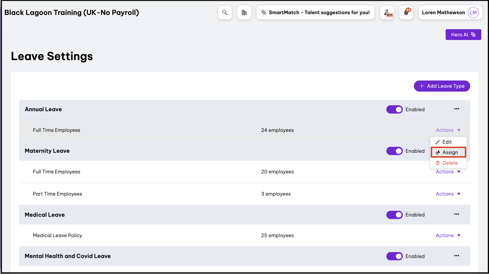The width and height of the screenshot is (489, 274).
Task: Click the LM user avatar circle
Action: (x=473, y=12)
